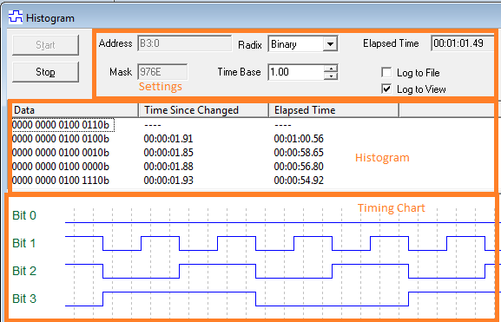Click elapsed time 00:00:56.80
This screenshot has height=322, width=501.
click(x=299, y=167)
